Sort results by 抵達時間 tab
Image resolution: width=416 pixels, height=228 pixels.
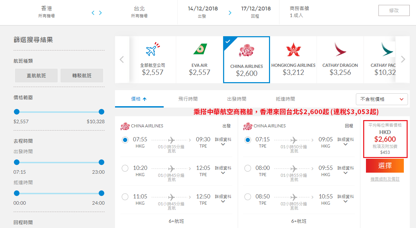coord(285,99)
